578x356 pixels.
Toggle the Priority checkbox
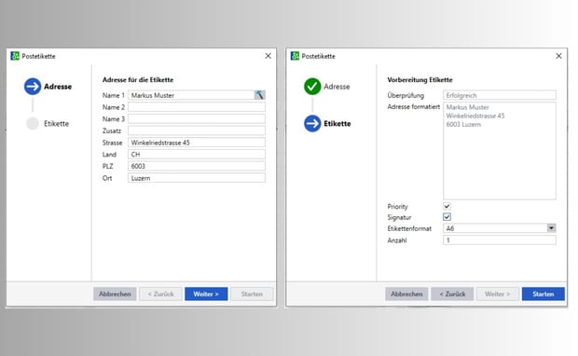[x=447, y=206]
